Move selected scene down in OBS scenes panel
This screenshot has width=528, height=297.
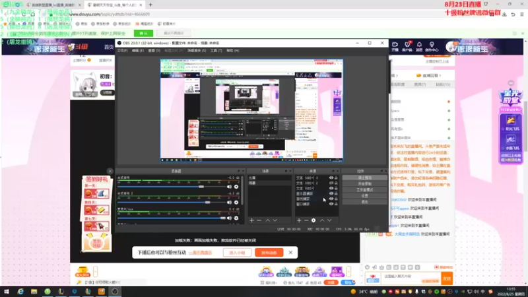coord(275,220)
